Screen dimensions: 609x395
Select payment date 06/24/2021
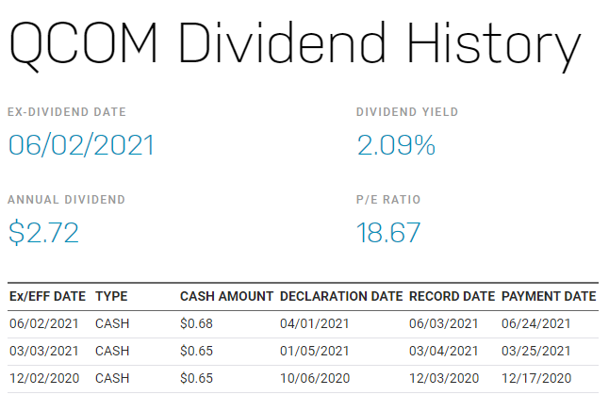536,323
